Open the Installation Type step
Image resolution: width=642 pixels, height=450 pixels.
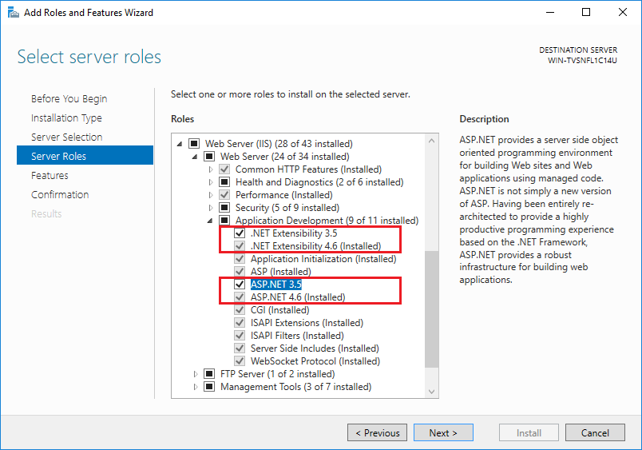tap(66, 117)
